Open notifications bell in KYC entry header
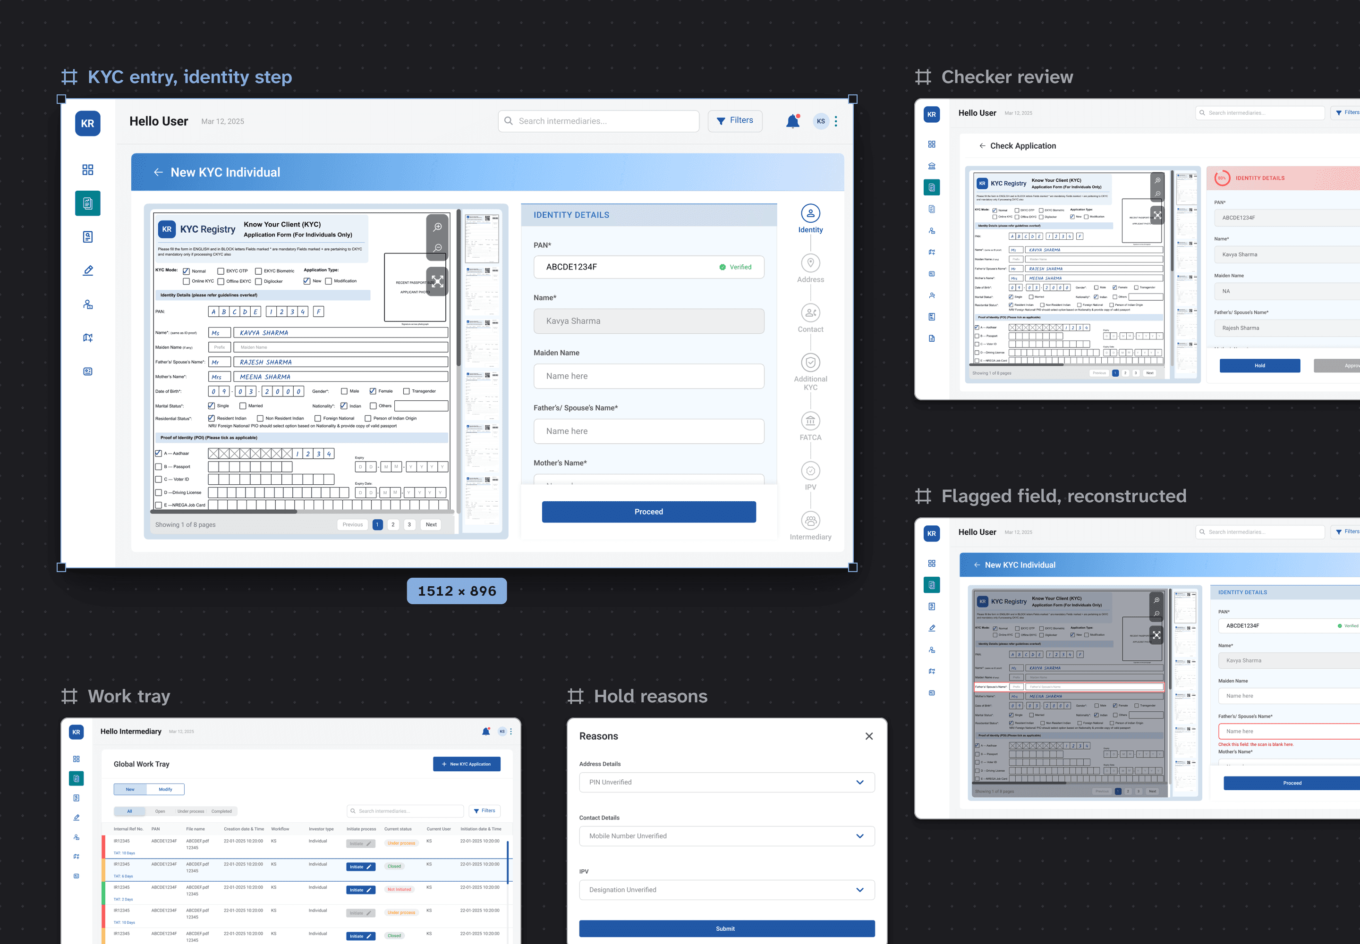Screen dimensions: 1360x944 [x=792, y=121]
